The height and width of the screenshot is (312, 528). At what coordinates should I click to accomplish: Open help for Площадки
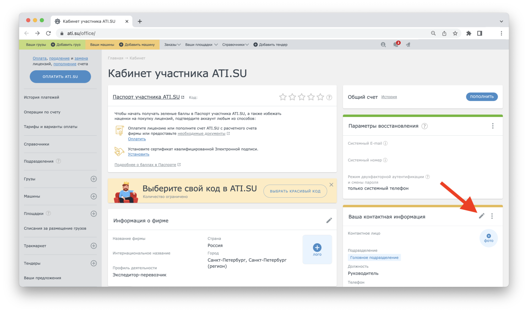point(48,213)
